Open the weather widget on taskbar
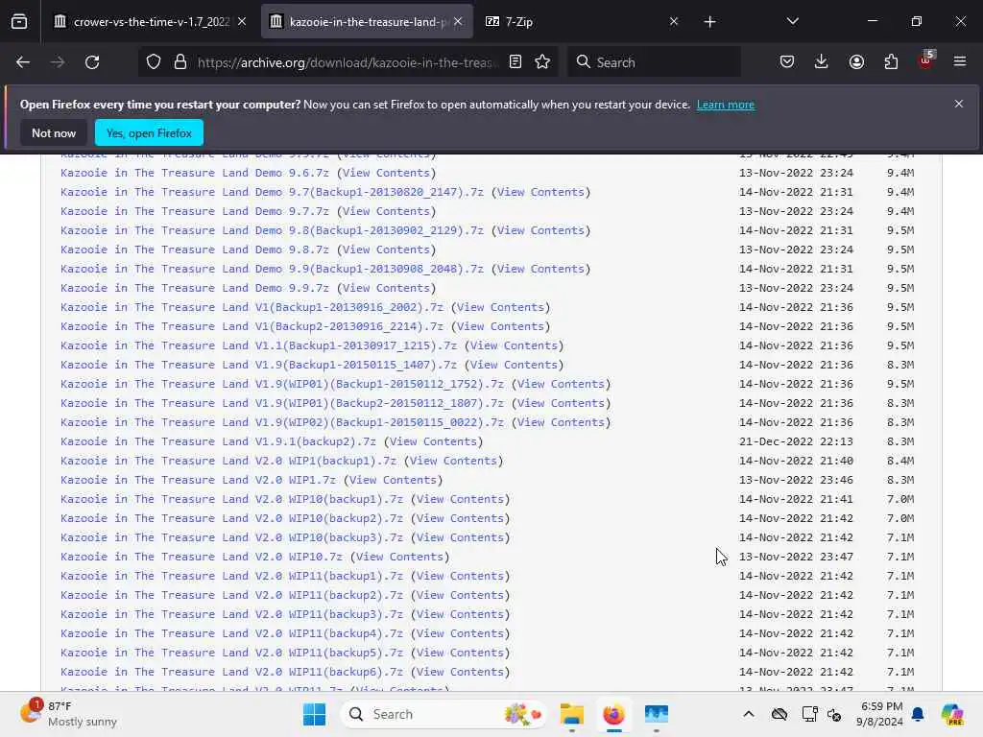Image resolution: width=983 pixels, height=737 pixels. click(x=69, y=714)
